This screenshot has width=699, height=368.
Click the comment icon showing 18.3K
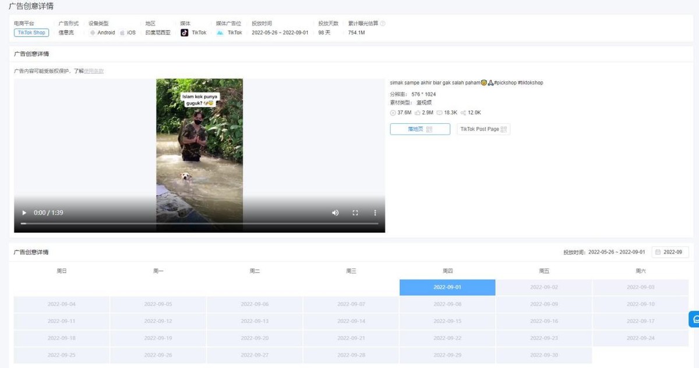(x=440, y=113)
